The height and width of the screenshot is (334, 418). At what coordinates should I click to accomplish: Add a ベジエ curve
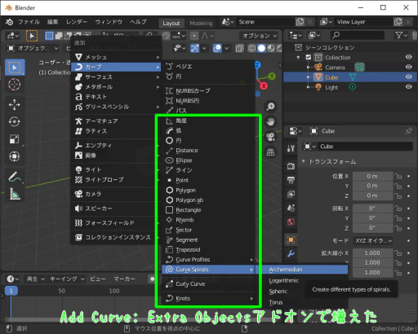[x=208, y=66]
